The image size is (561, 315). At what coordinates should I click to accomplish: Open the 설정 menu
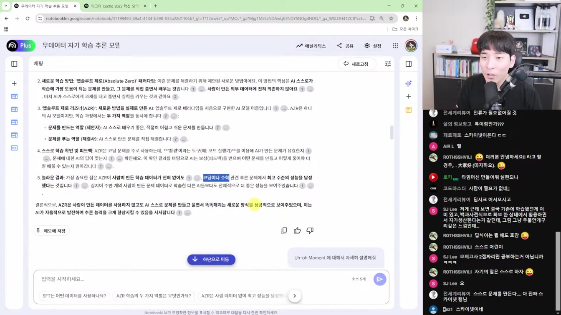click(x=373, y=46)
